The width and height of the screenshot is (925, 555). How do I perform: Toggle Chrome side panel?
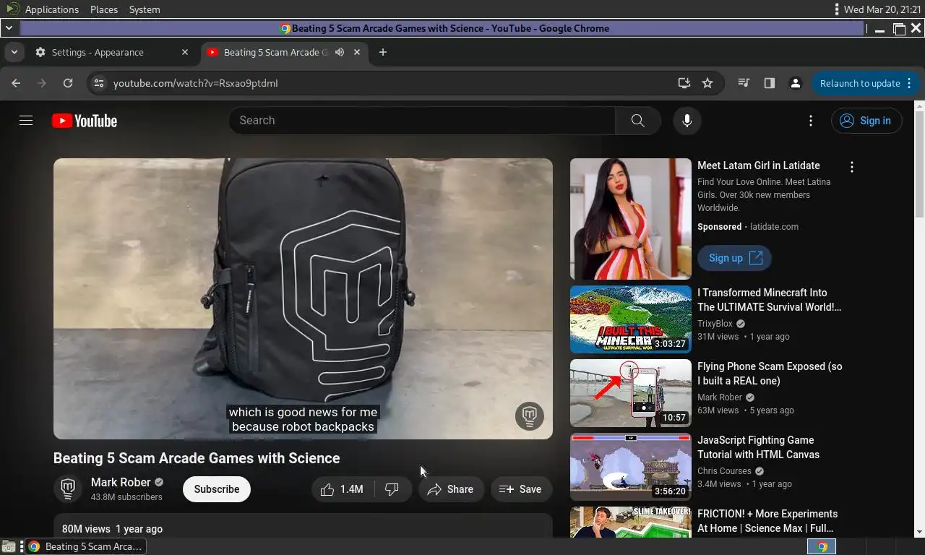click(x=769, y=83)
